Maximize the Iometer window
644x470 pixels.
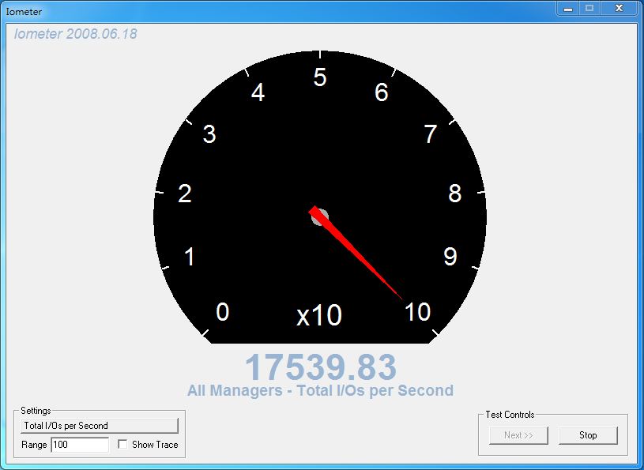pos(589,9)
